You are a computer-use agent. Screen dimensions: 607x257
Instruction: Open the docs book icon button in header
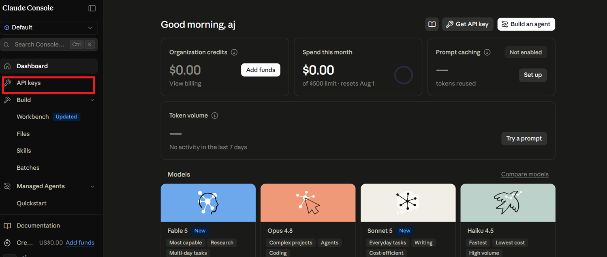coord(432,24)
